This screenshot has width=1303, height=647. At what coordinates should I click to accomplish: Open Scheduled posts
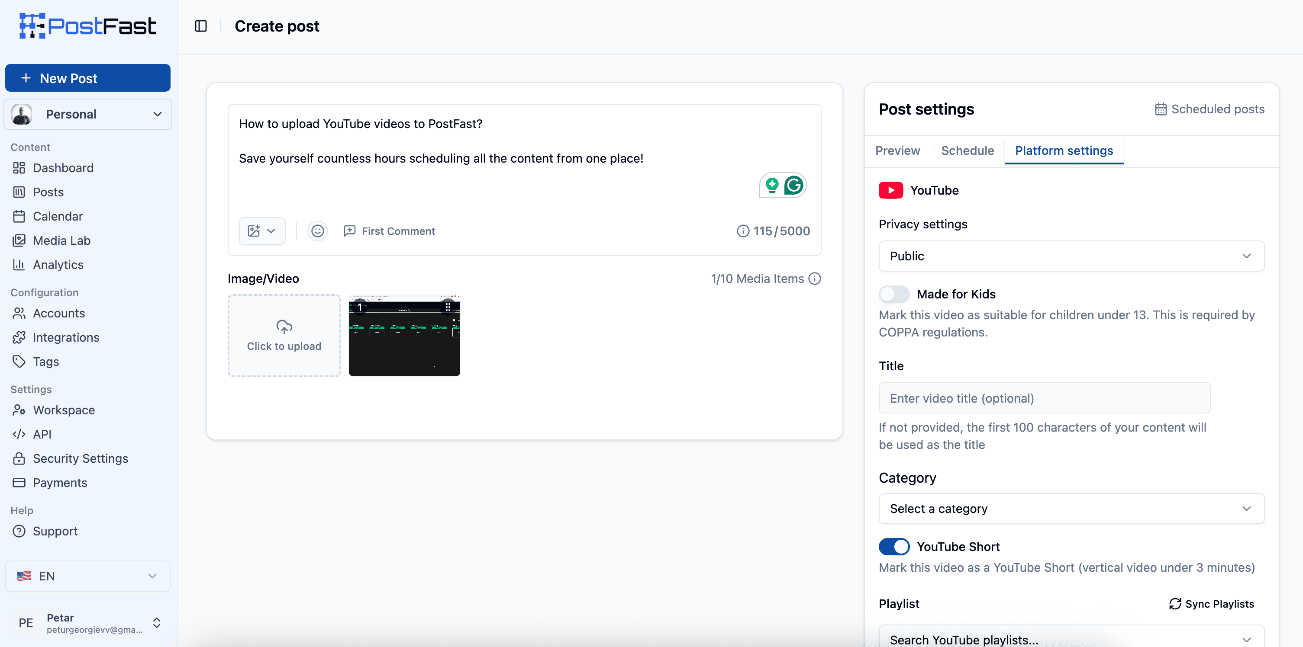[1210, 109]
